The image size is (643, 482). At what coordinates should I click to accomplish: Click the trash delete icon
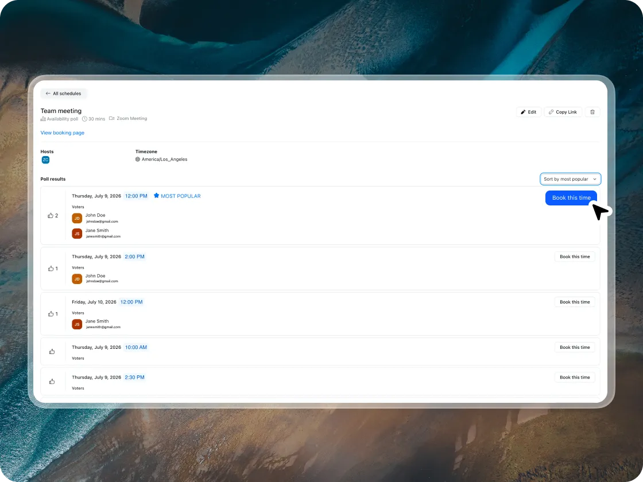[x=592, y=112]
